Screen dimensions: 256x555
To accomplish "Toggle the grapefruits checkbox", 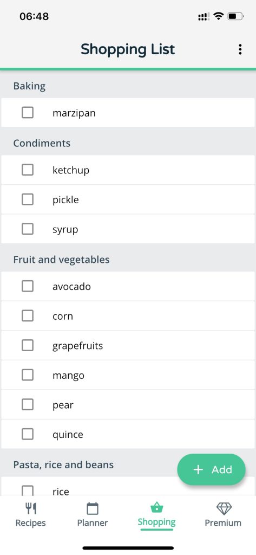I will click(28, 345).
